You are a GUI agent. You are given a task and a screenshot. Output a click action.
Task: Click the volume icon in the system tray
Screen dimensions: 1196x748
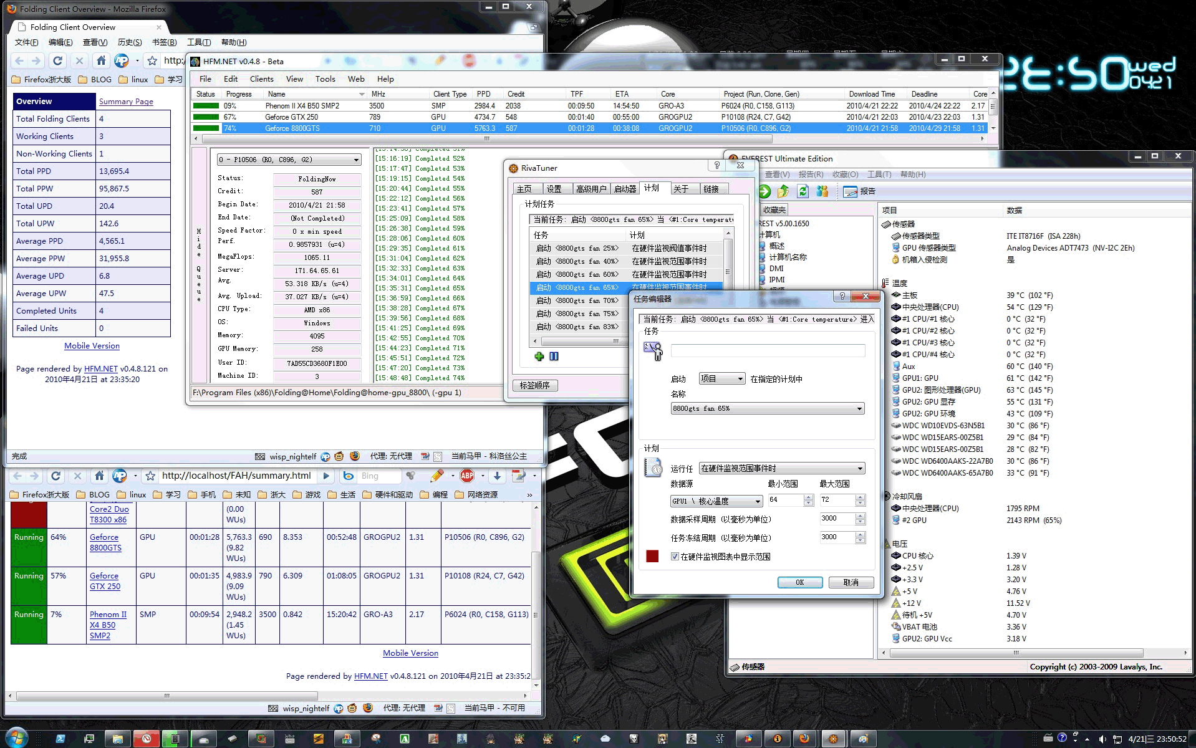[x=1102, y=739]
